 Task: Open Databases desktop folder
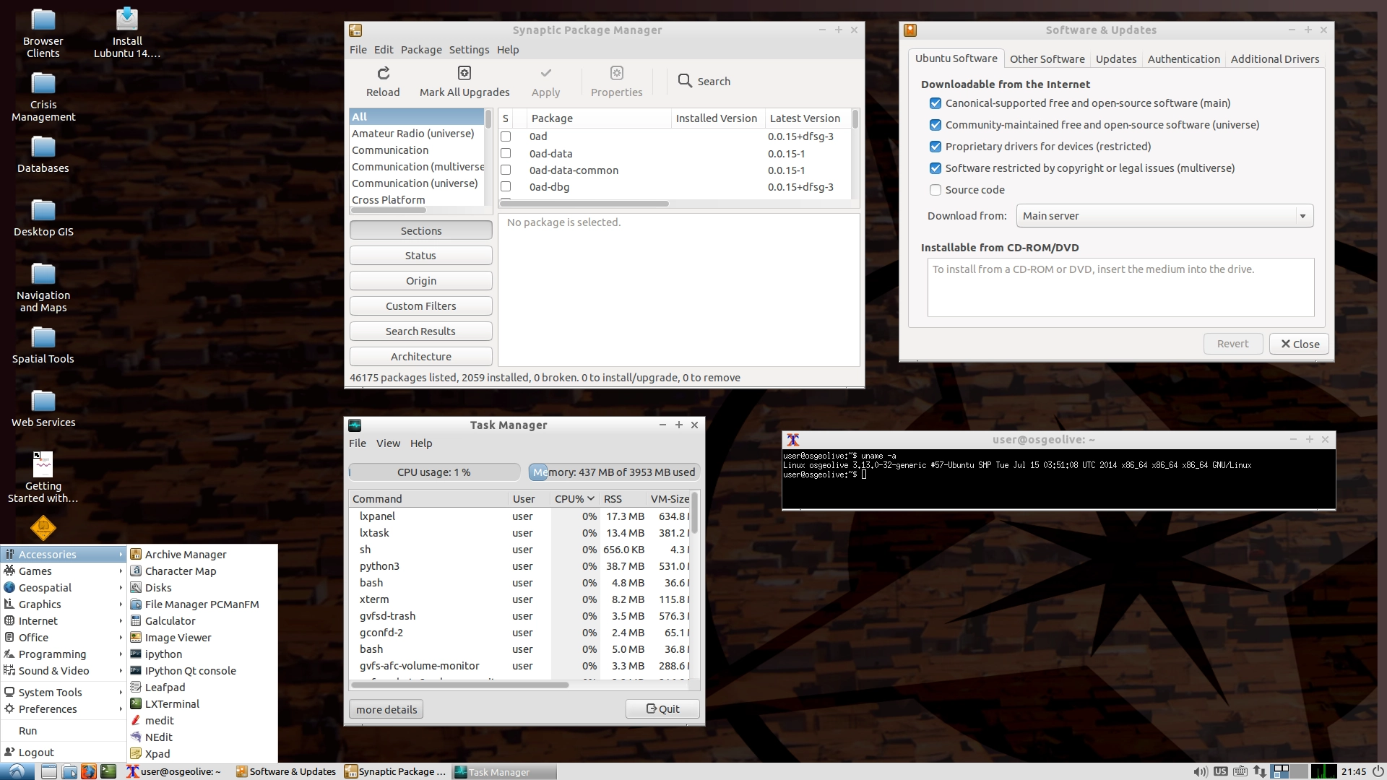[43, 155]
